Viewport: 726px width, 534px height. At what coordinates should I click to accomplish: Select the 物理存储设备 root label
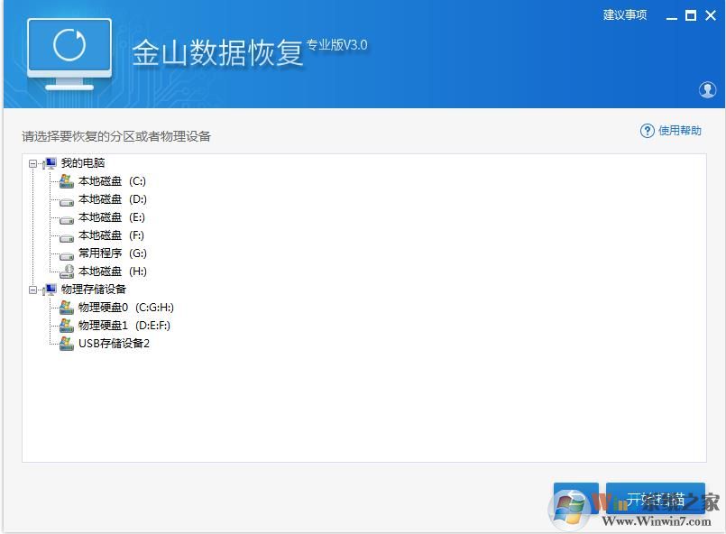(x=94, y=290)
